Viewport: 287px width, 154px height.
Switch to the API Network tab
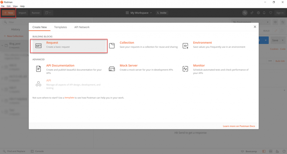[x=82, y=27]
